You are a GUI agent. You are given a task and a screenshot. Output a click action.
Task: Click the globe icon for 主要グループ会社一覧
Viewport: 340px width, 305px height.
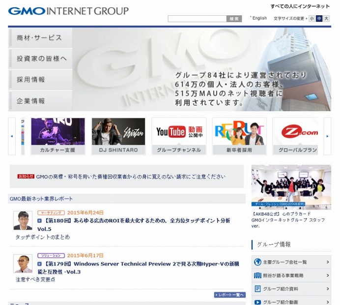[x=257, y=262]
